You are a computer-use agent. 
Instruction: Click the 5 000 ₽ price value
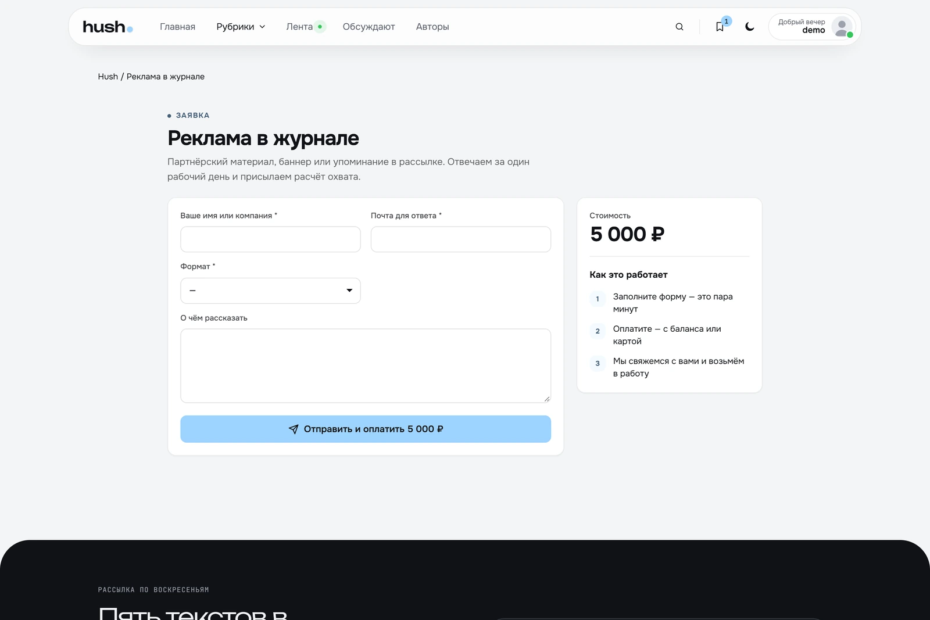click(627, 234)
